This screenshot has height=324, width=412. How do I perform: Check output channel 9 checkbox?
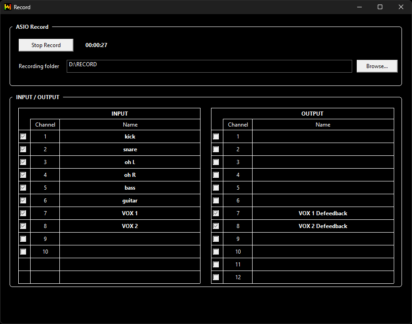pyautogui.click(x=216, y=239)
